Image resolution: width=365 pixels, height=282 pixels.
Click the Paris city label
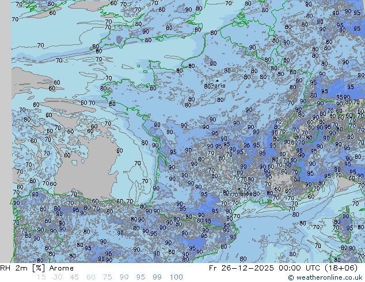tap(218, 86)
